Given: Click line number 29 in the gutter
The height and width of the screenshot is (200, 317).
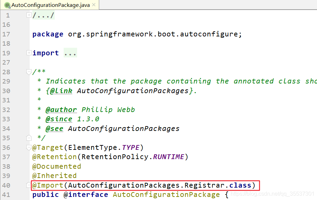Looking at the screenshot, I should point(6,81).
